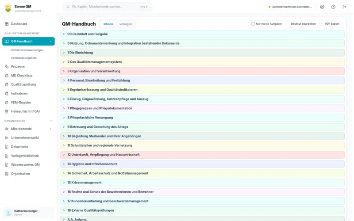Open chapter 11 Schnittstellen und regionale Vernetzung
Screen dimensions: 354x221
click(x=202, y=145)
